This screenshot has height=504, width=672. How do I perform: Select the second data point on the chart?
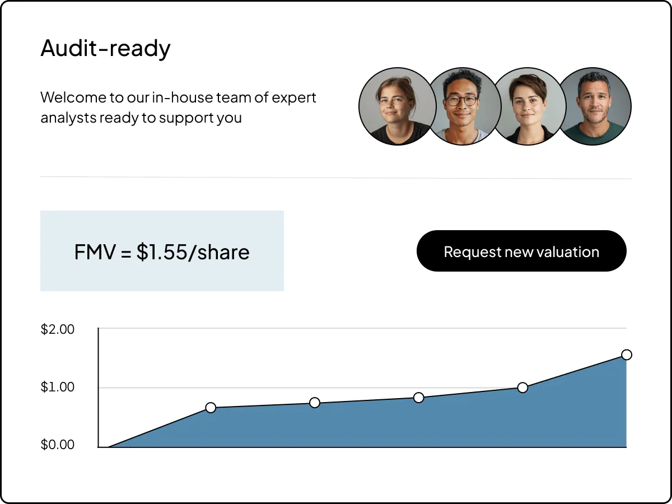pos(315,403)
